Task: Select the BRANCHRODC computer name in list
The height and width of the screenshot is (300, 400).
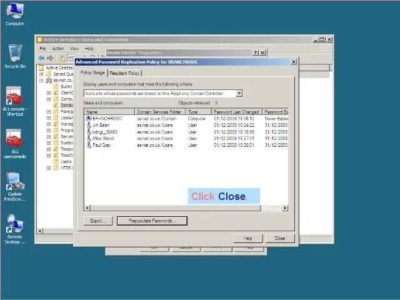Action: click(107, 119)
